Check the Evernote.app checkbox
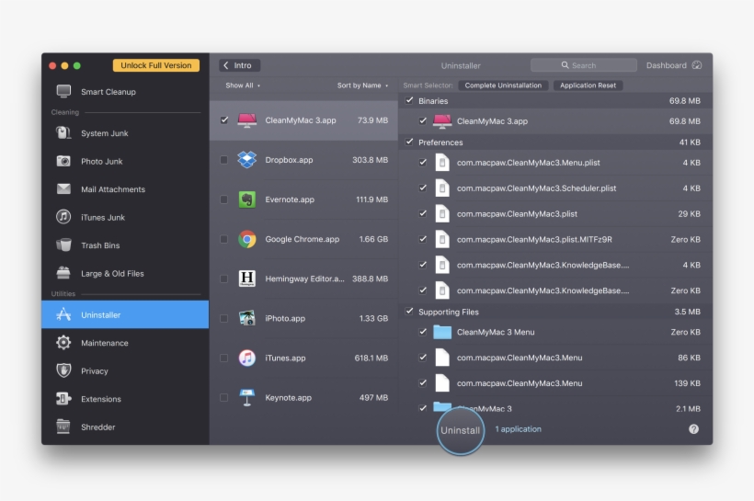 pos(224,199)
